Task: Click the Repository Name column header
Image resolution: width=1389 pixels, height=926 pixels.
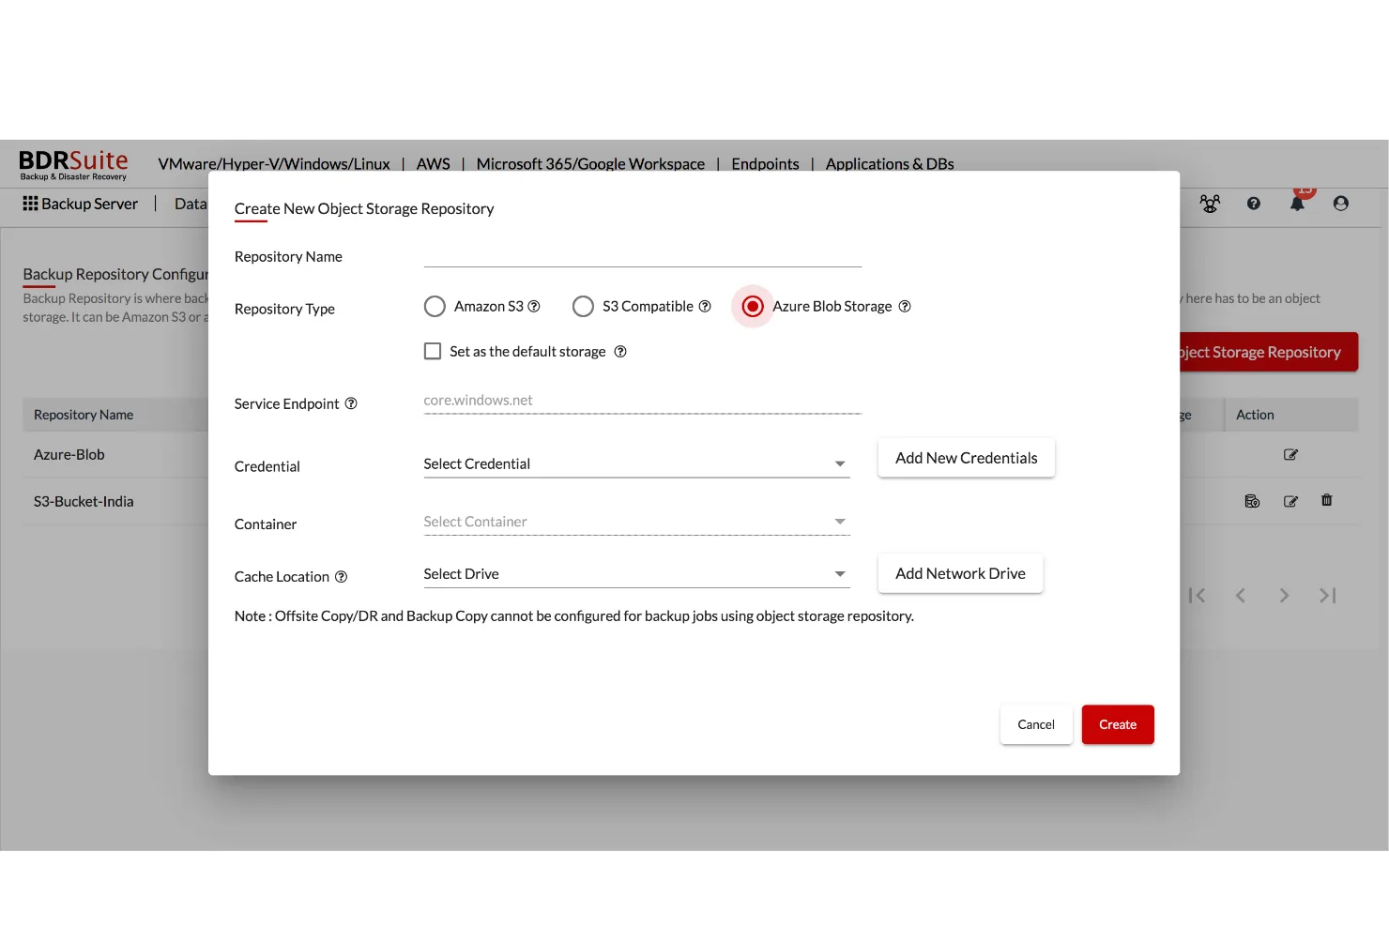Action: pyautogui.click(x=84, y=415)
